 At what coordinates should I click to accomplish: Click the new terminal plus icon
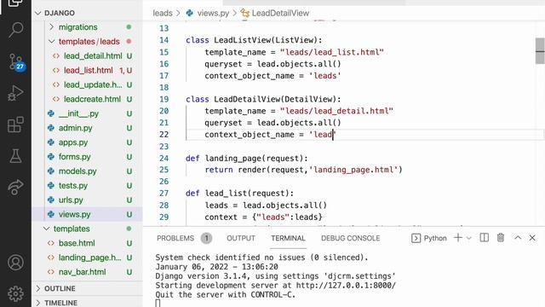[458, 238]
